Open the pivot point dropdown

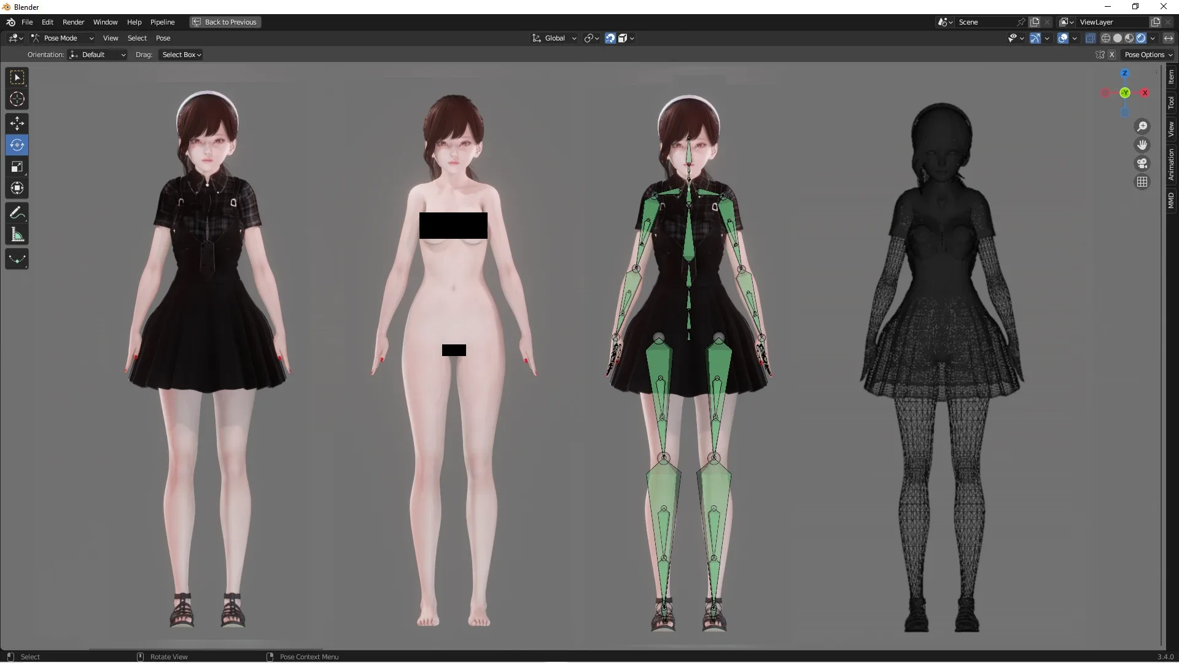point(592,38)
